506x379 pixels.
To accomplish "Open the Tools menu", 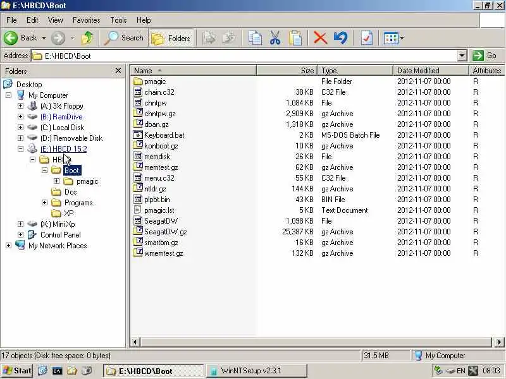I will (118, 20).
